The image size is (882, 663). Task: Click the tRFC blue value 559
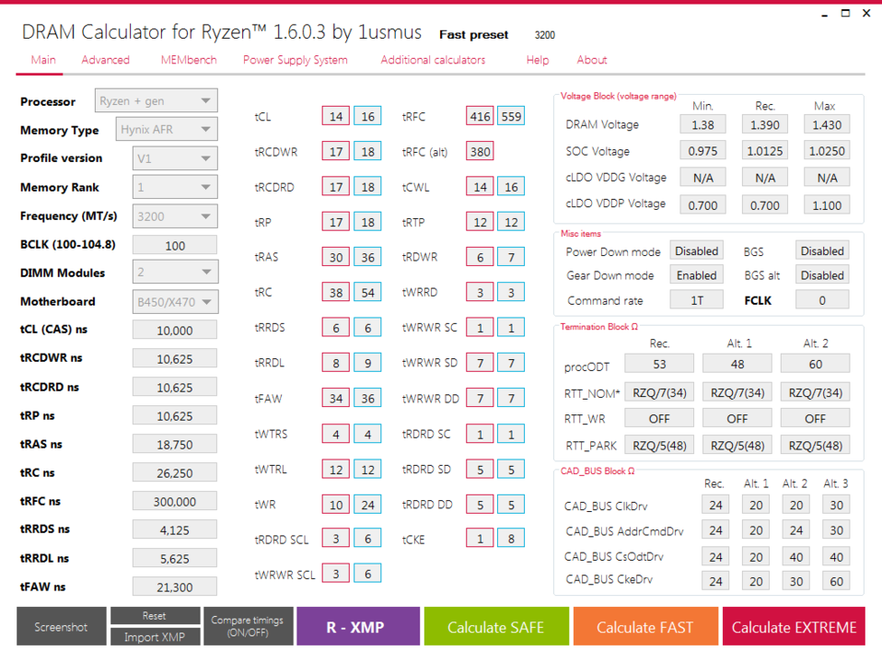(511, 116)
